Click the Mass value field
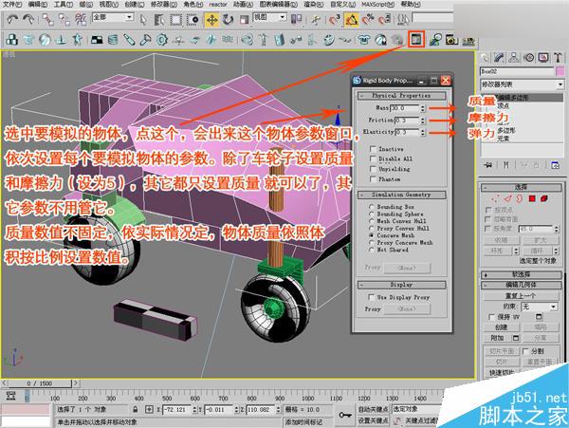The image size is (569, 428). (405, 108)
